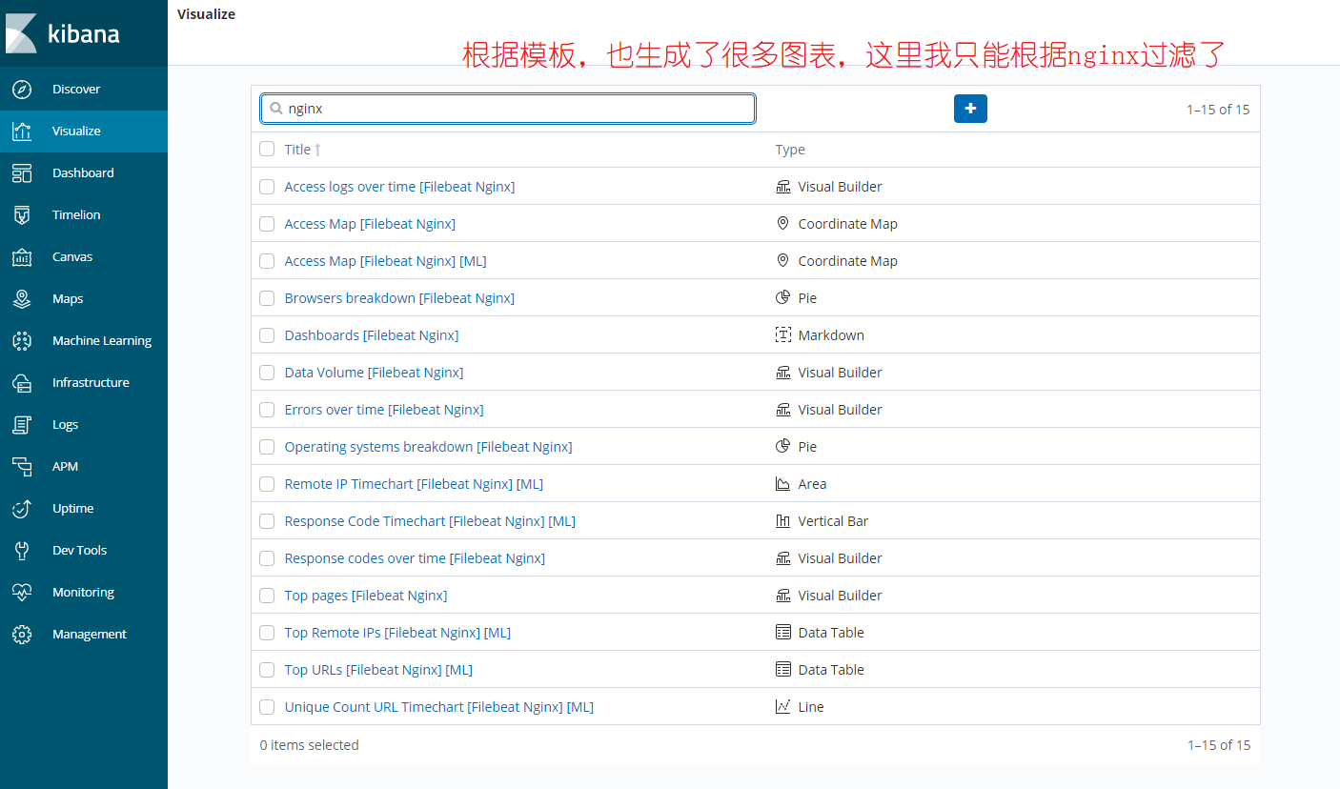
Task: Check Dashboards [Filebeat Nginx] row checkbox
Action: pos(267,335)
